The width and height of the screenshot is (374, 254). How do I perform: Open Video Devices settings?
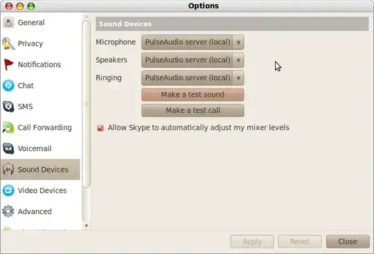40,190
